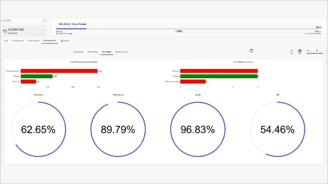The width and height of the screenshot is (328, 184).
Task: Click the Availability 62.65% gauge
Action: 38,130
